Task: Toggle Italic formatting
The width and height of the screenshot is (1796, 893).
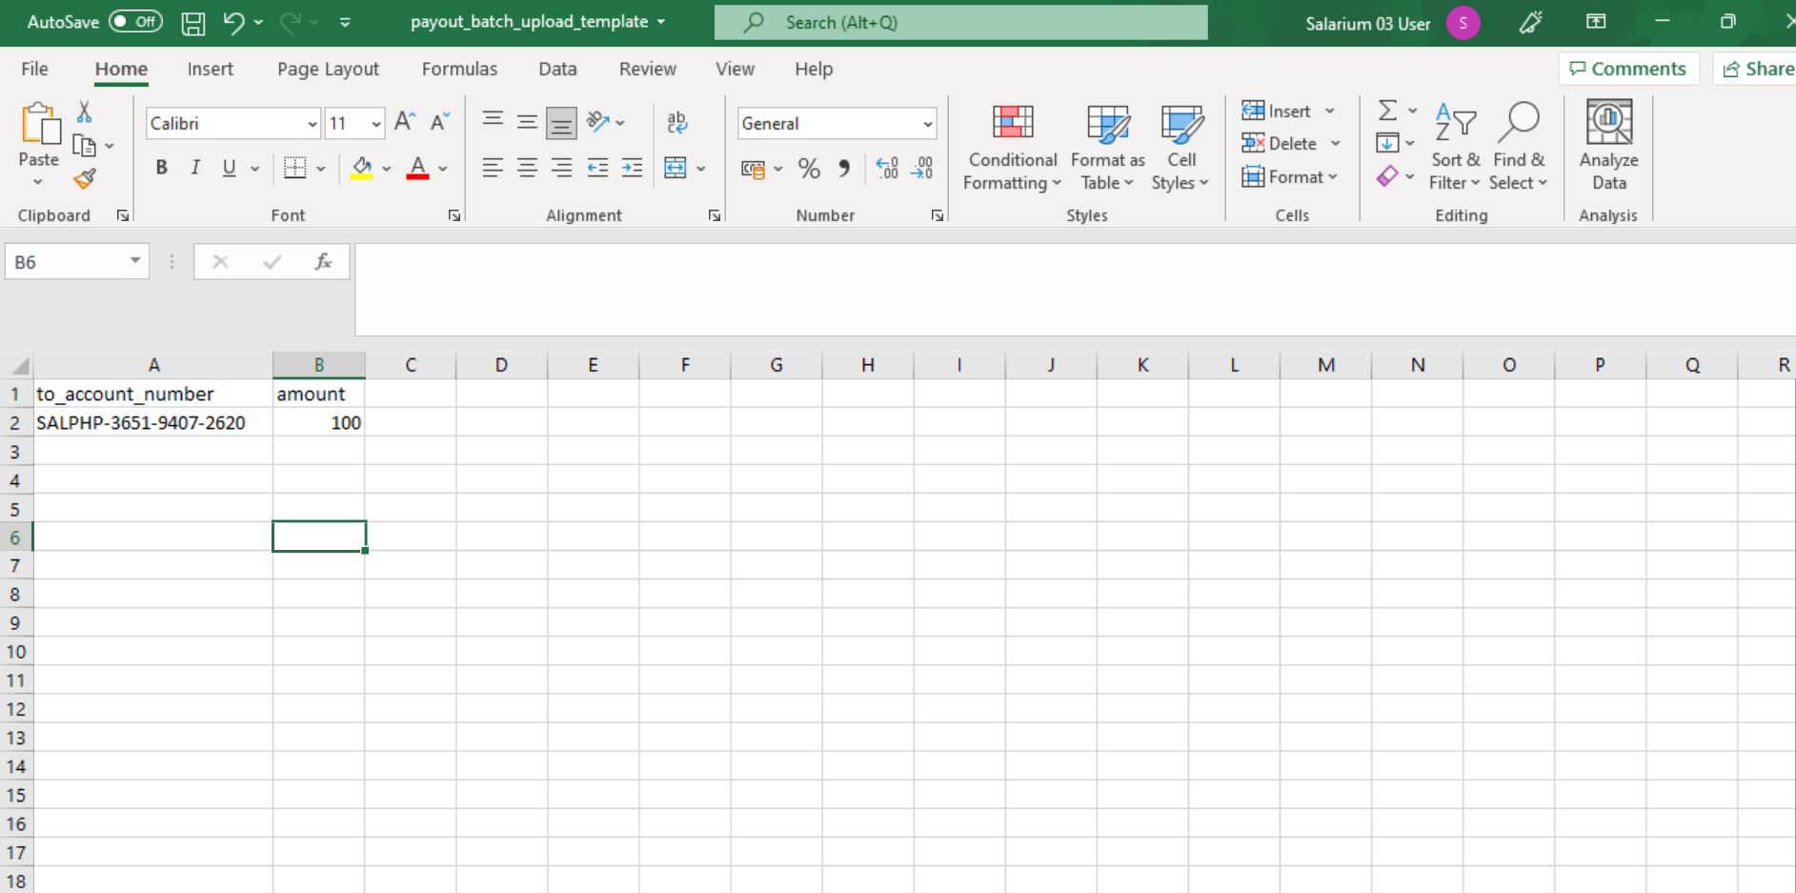Action: [x=195, y=168]
